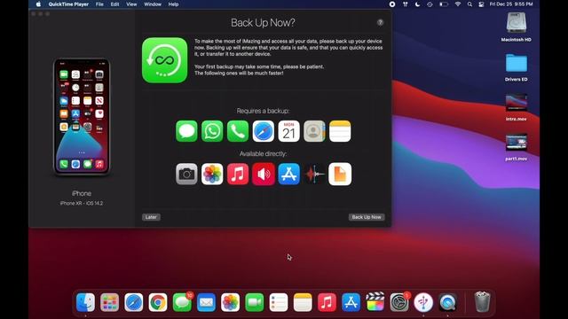The image size is (568, 319).
Task: Open the Camera icon under Available directly
Action: (x=186, y=174)
